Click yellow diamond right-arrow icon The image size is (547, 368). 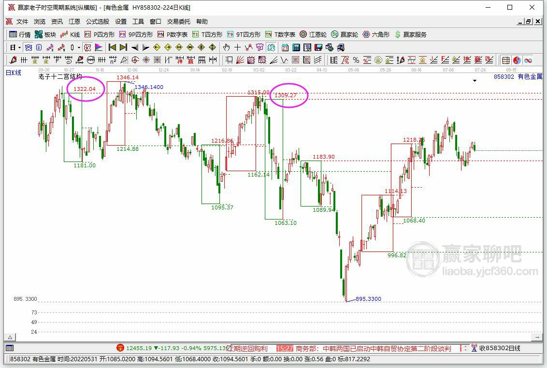(x=168, y=47)
